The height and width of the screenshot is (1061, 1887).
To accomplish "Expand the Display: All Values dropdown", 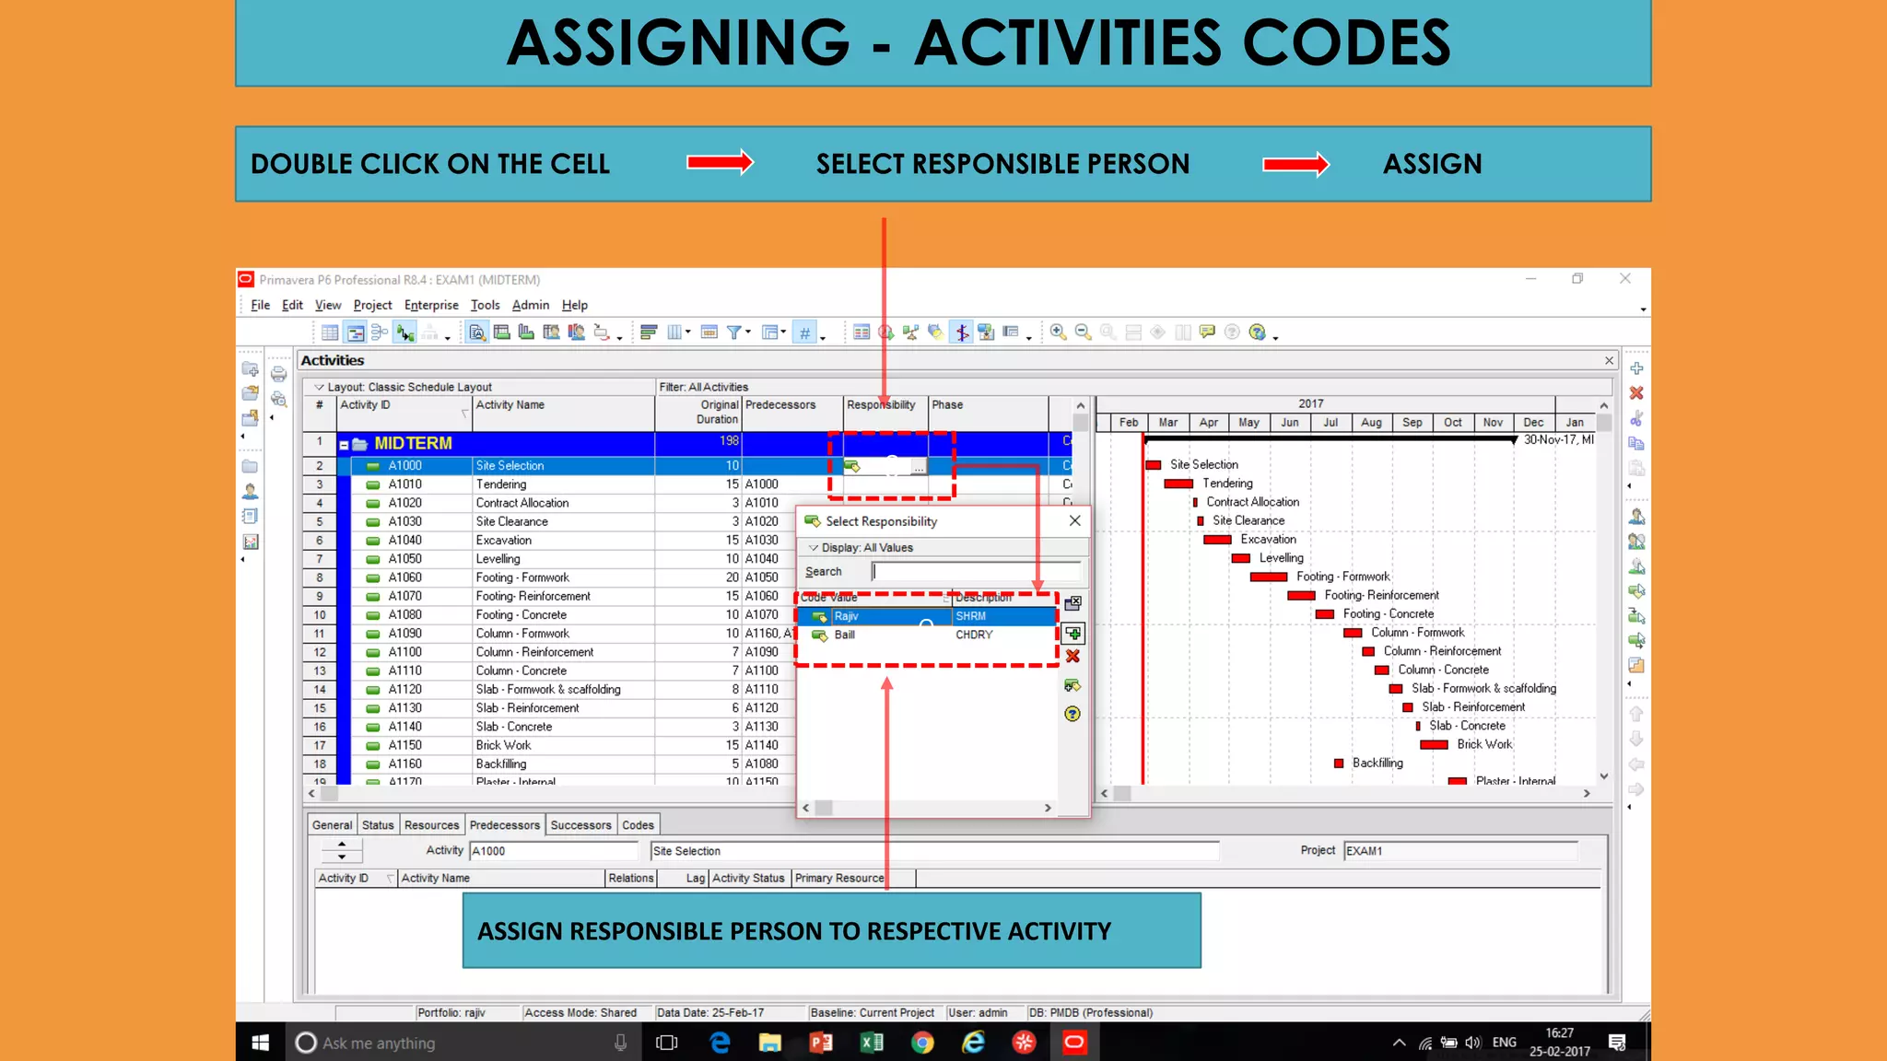I will pyautogui.click(x=814, y=548).
